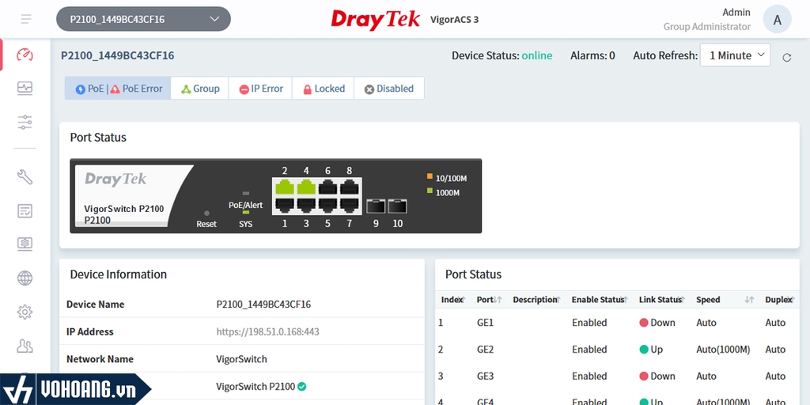Click the PoE/Alert LED indicator

(246, 193)
